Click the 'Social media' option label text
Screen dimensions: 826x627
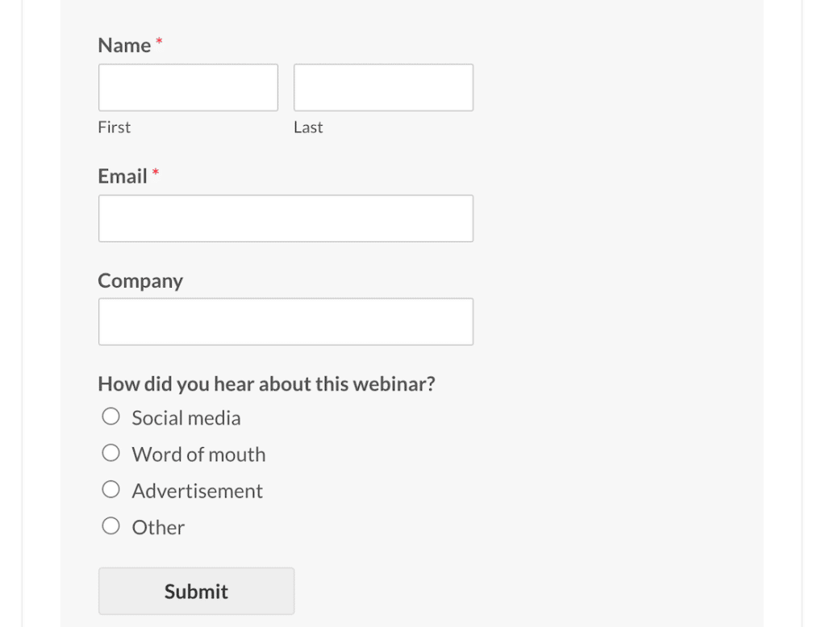[186, 418]
